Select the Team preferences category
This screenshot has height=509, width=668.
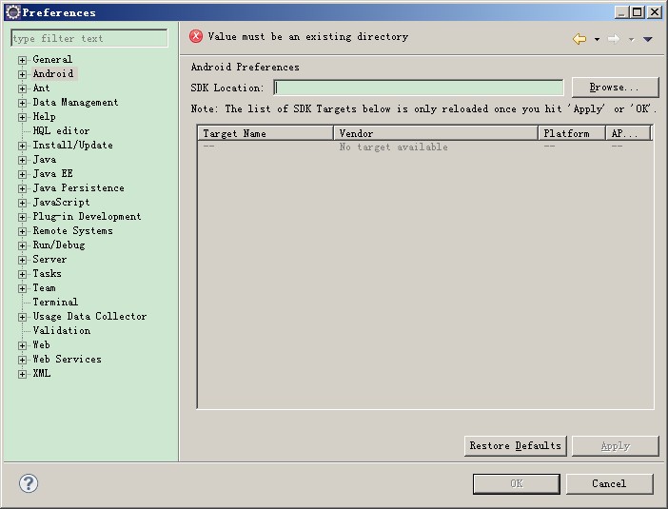(45, 287)
